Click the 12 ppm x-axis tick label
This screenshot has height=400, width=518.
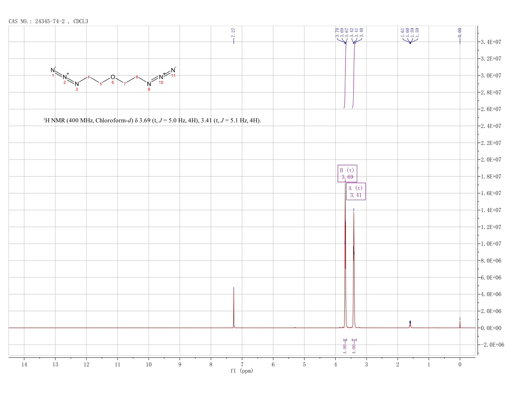pos(86,364)
